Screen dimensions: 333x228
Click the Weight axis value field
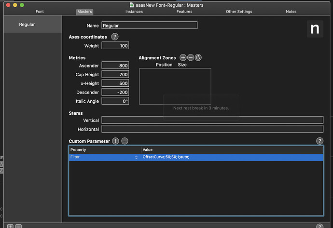coord(115,46)
